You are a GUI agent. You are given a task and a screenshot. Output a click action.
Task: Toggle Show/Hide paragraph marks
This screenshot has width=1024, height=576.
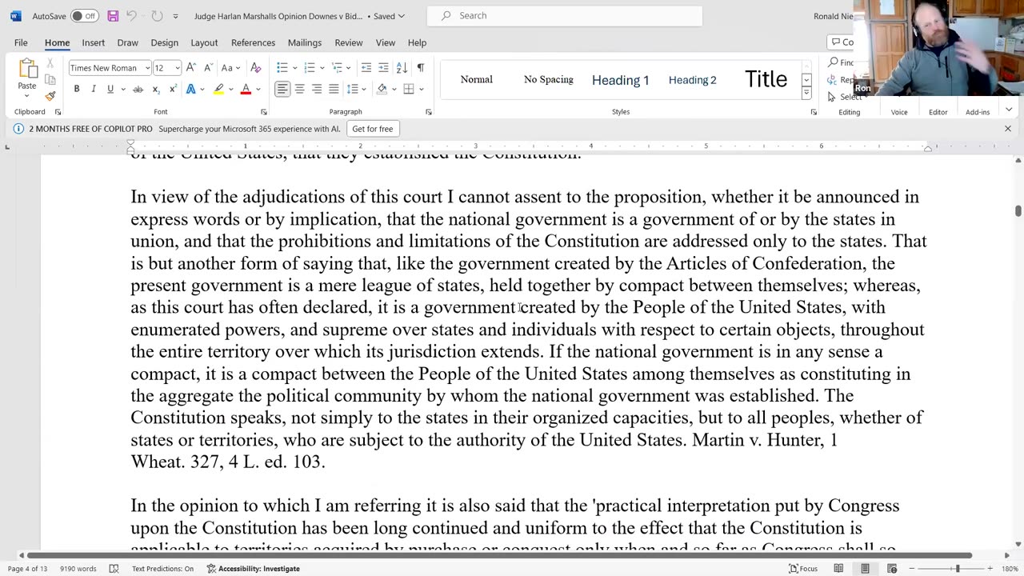[421, 68]
